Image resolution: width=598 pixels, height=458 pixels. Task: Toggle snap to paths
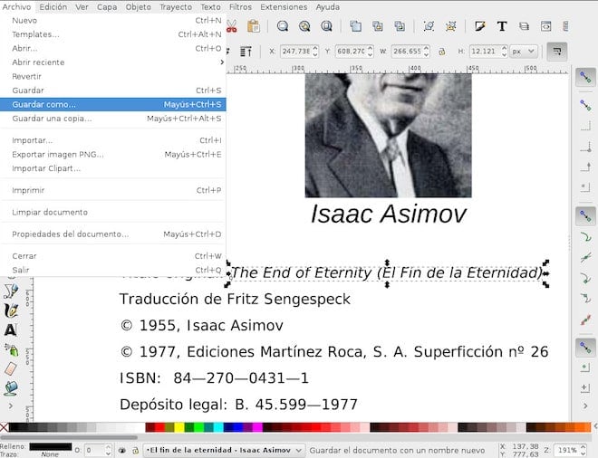[x=585, y=237]
